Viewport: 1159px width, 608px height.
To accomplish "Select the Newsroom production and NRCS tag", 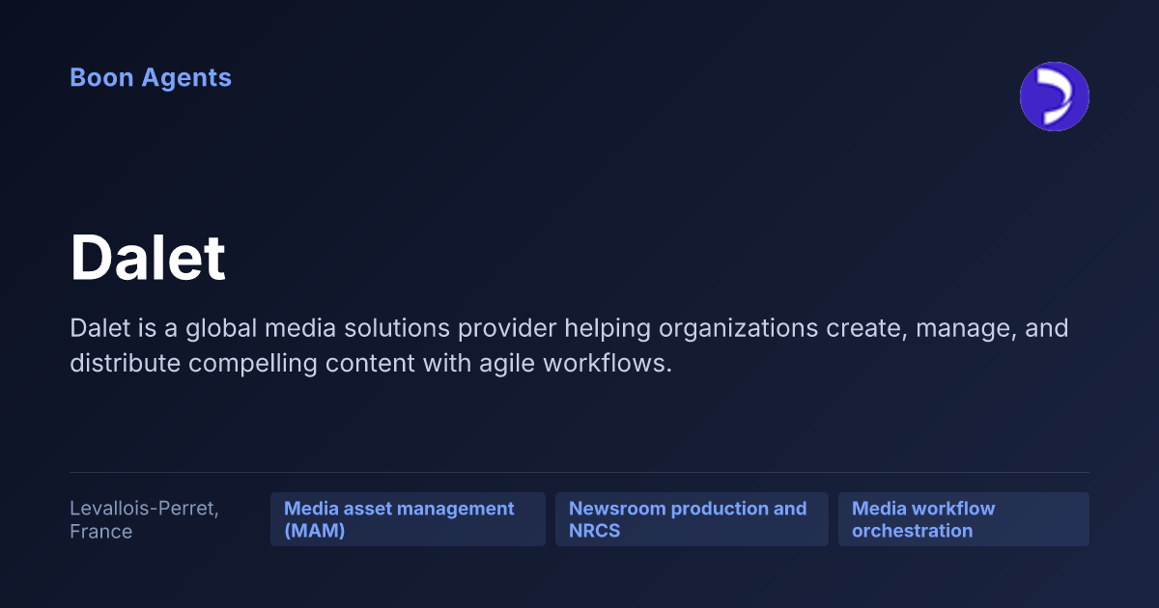I will click(x=692, y=519).
